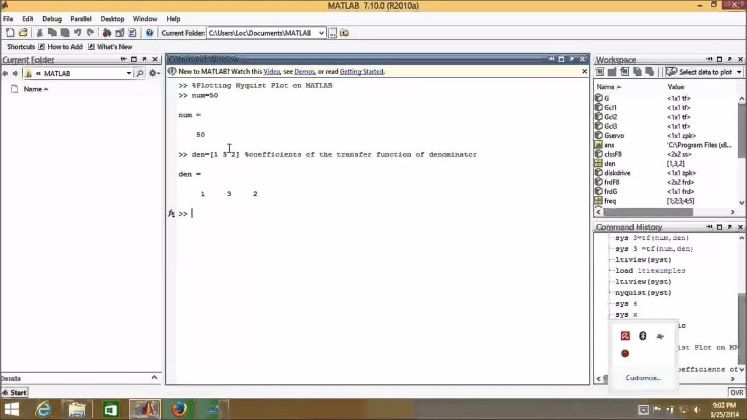Image resolution: width=747 pixels, height=420 pixels.
Task: Open Select data to plot dropdown
Action: pos(704,72)
